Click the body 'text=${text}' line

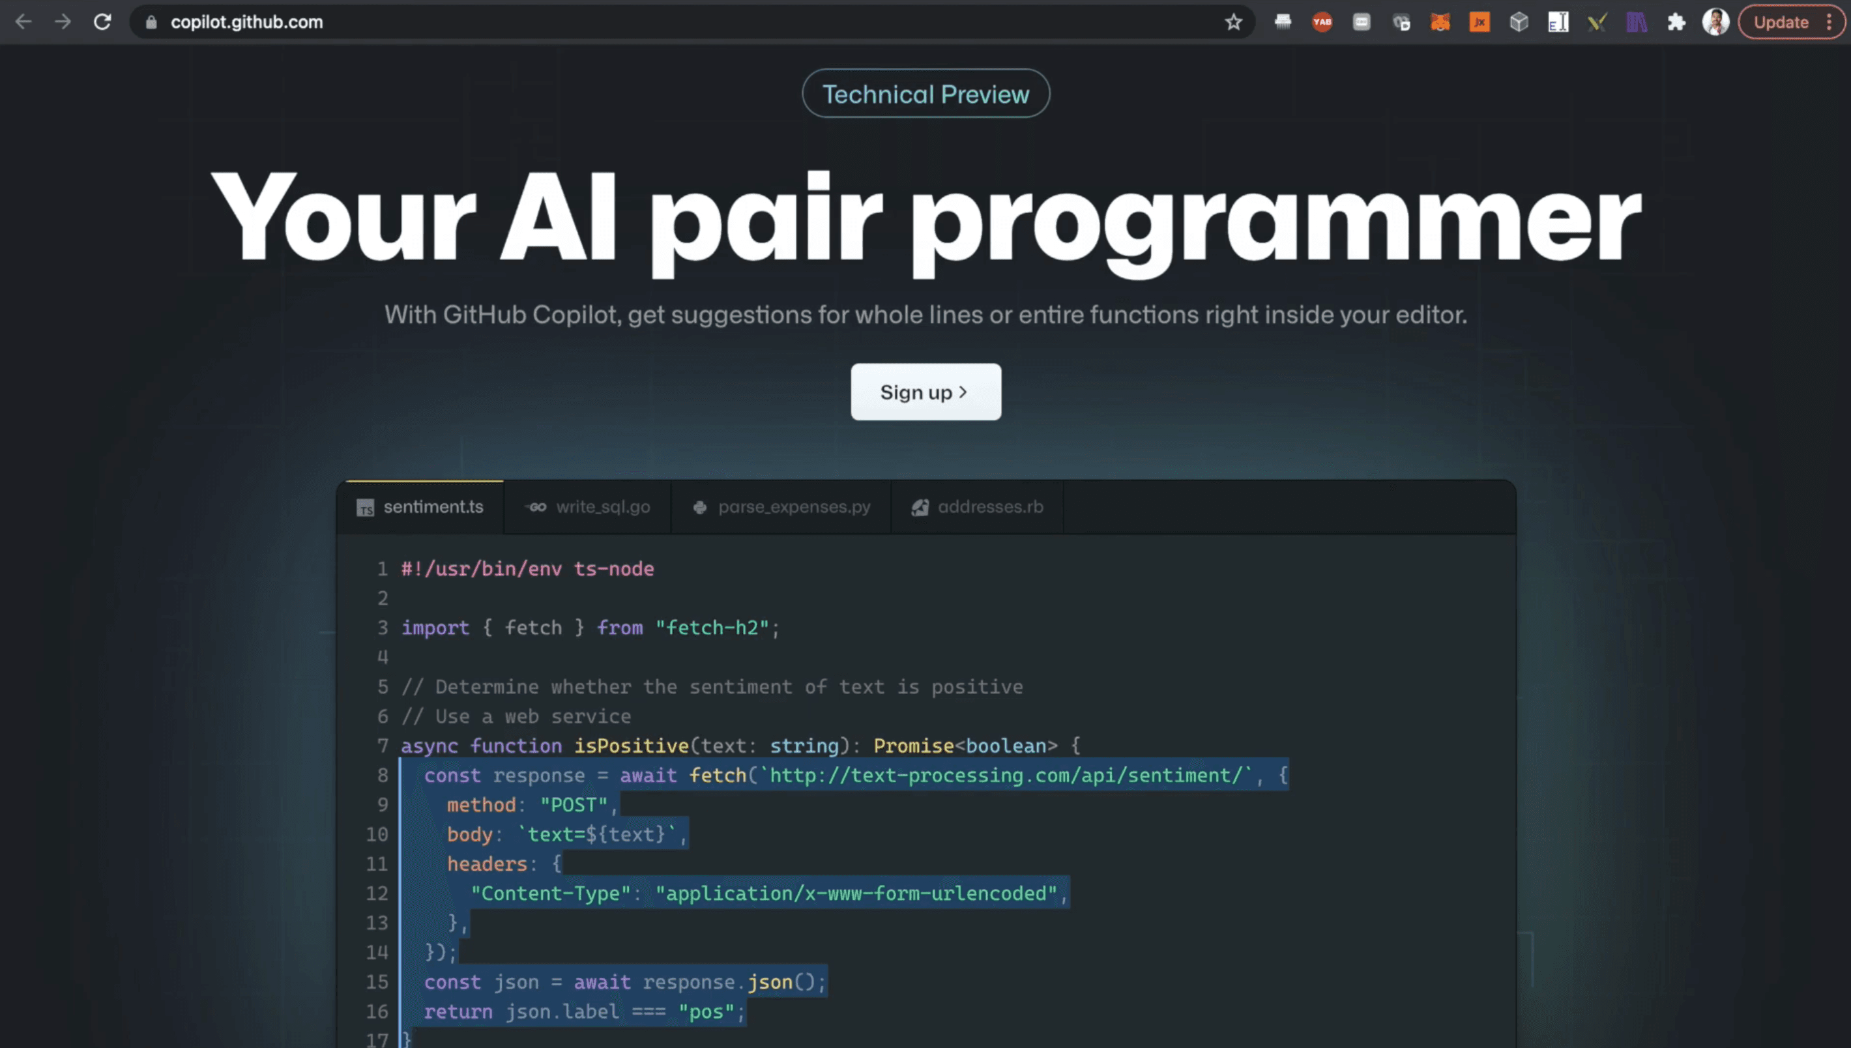coord(567,834)
